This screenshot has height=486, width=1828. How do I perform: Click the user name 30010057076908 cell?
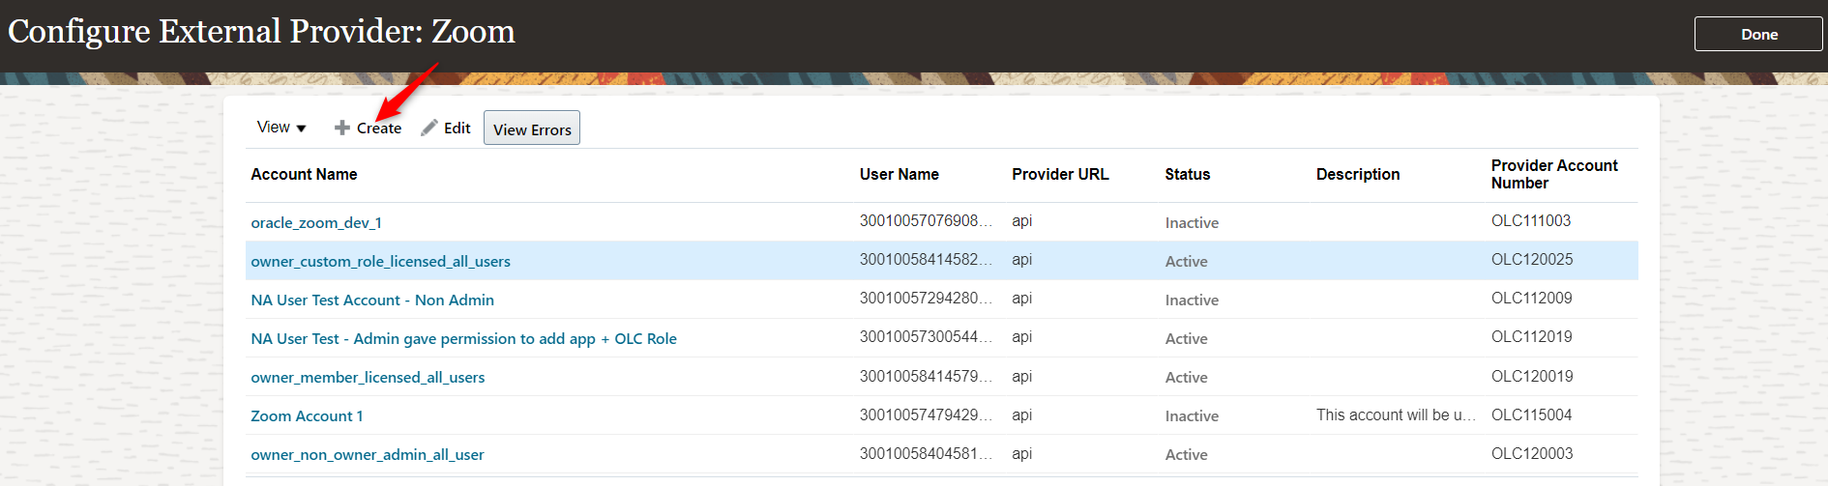point(926,221)
